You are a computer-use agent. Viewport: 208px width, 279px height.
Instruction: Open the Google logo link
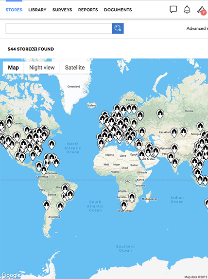(11, 276)
